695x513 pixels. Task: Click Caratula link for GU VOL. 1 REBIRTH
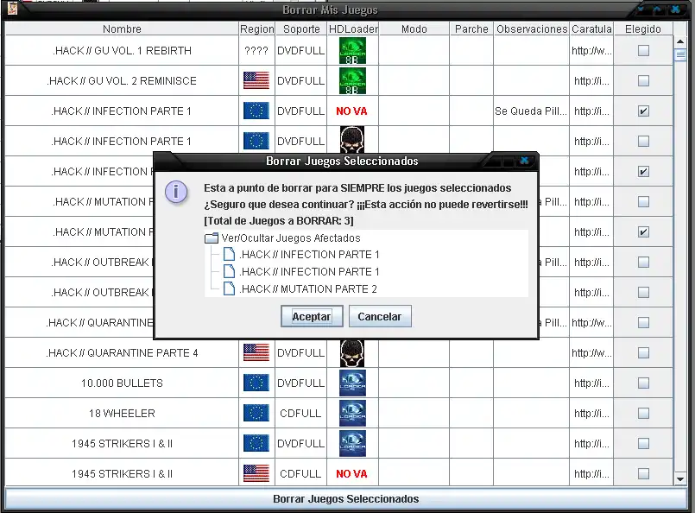(591, 51)
